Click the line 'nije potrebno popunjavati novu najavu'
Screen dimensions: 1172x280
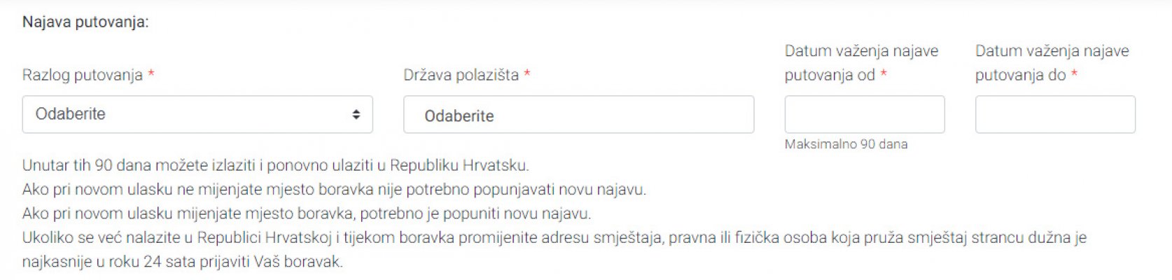[x=334, y=190]
